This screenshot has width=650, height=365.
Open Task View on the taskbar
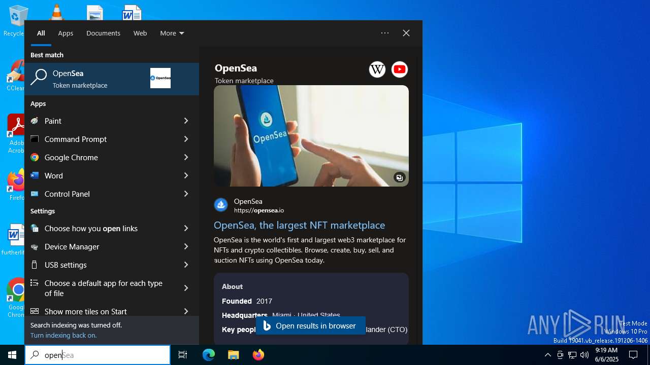click(183, 355)
